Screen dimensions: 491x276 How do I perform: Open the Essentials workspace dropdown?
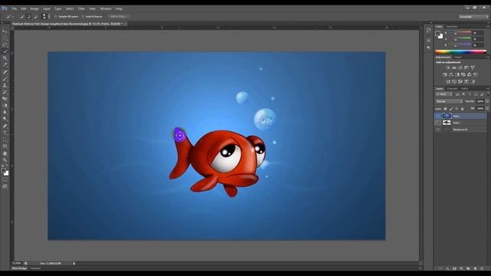point(473,17)
